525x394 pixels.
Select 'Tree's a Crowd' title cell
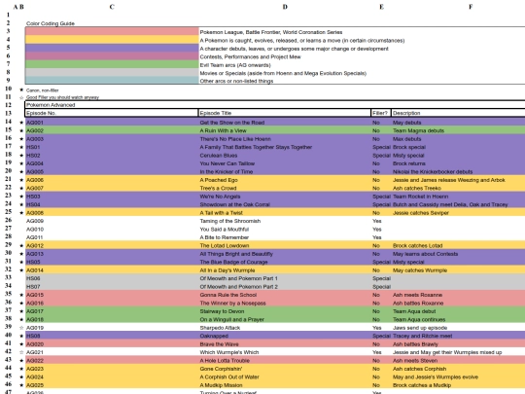pyautogui.click(x=285, y=189)
